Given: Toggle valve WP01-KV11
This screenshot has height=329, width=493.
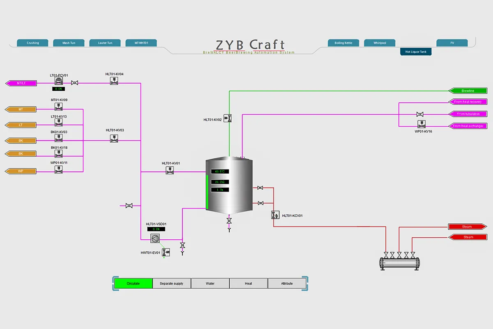Looking at the screenshot, I should tap(59, 169).
